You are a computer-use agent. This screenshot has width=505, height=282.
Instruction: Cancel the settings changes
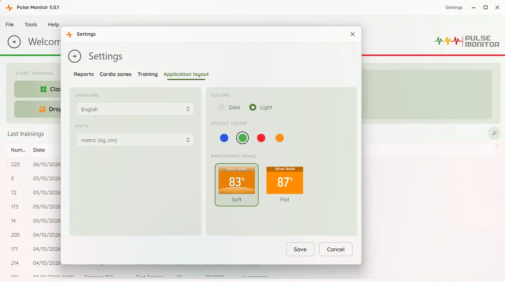pos(336,249)
